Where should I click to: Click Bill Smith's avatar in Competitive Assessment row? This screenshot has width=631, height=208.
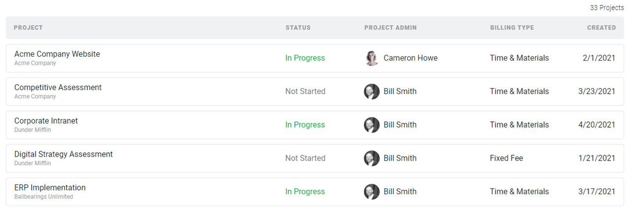click(x=372, y=92)
